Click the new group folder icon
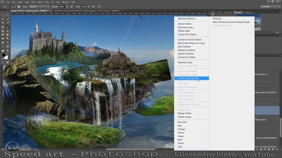This screenshot has height=158, width=282. (x=269, y=149)
